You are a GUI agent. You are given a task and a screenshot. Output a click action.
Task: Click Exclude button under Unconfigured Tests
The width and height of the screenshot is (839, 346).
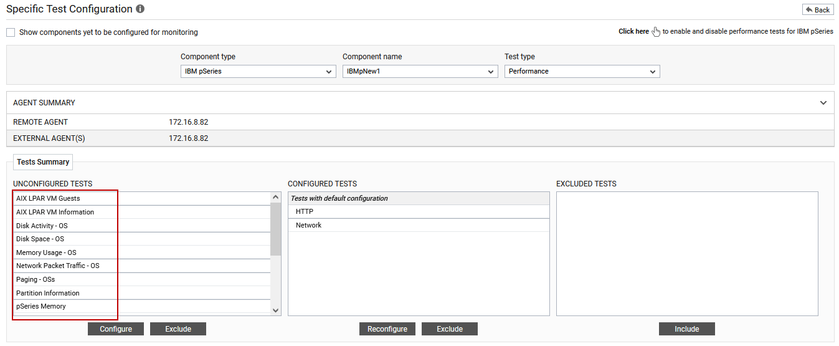pos(178,329)
